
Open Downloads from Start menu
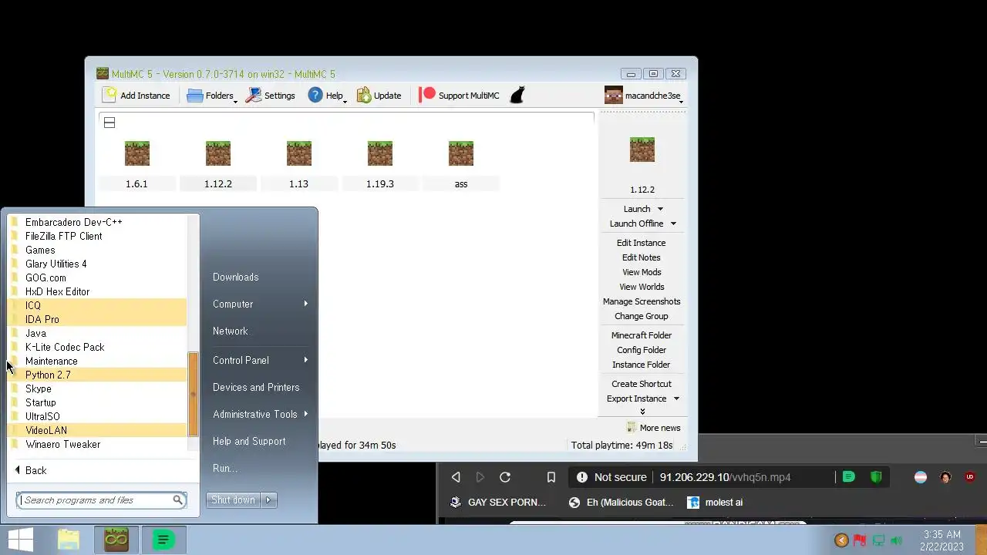[x=236, y=277]
